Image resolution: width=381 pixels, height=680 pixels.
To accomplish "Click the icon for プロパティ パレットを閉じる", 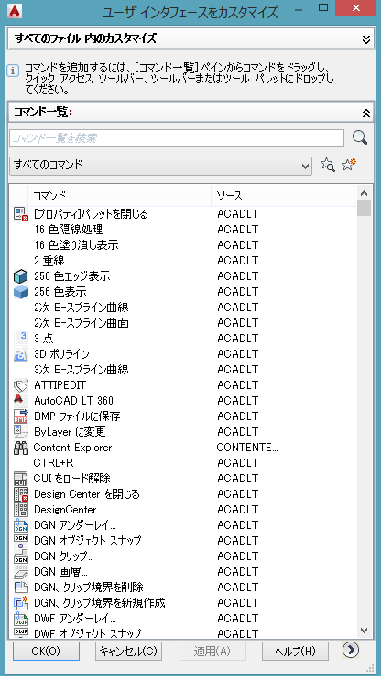I will click(21, 214).
